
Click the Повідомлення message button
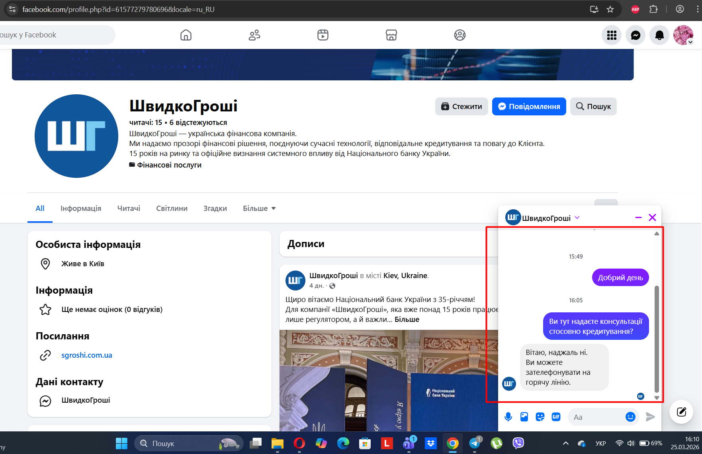tap(529, 106)
